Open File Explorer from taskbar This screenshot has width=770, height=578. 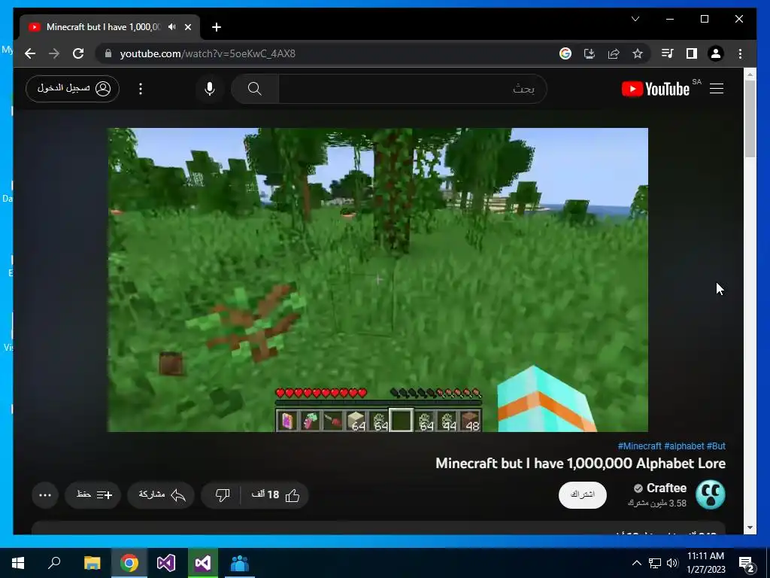coord(92,563)
